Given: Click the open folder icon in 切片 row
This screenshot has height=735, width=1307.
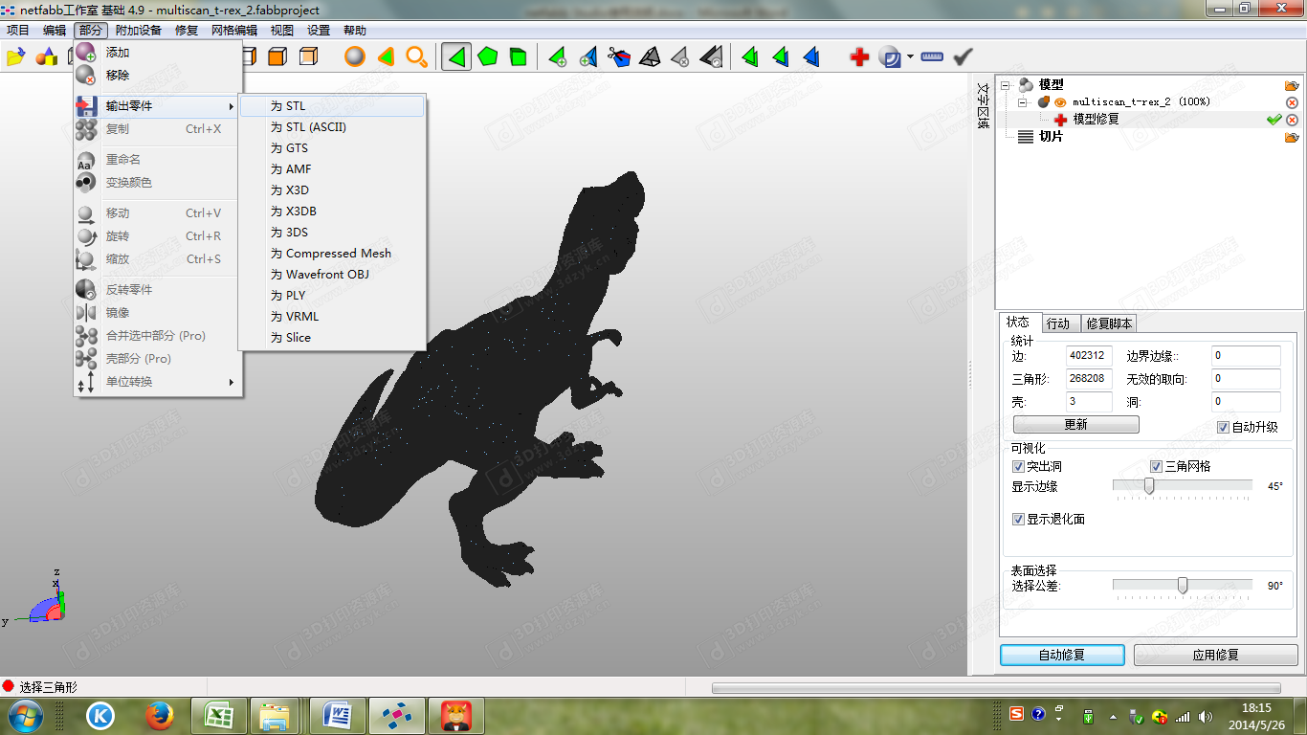Looking at the screenshot, I should [1292, 137].
